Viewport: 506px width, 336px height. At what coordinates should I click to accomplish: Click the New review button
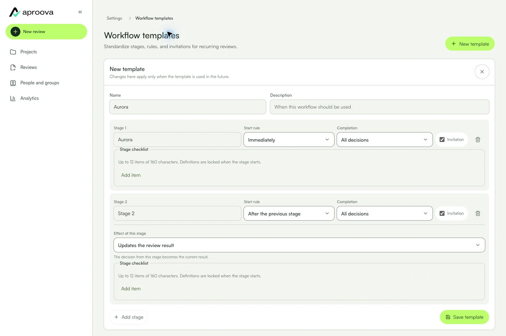pyautogui.click(x=46, y=32)
